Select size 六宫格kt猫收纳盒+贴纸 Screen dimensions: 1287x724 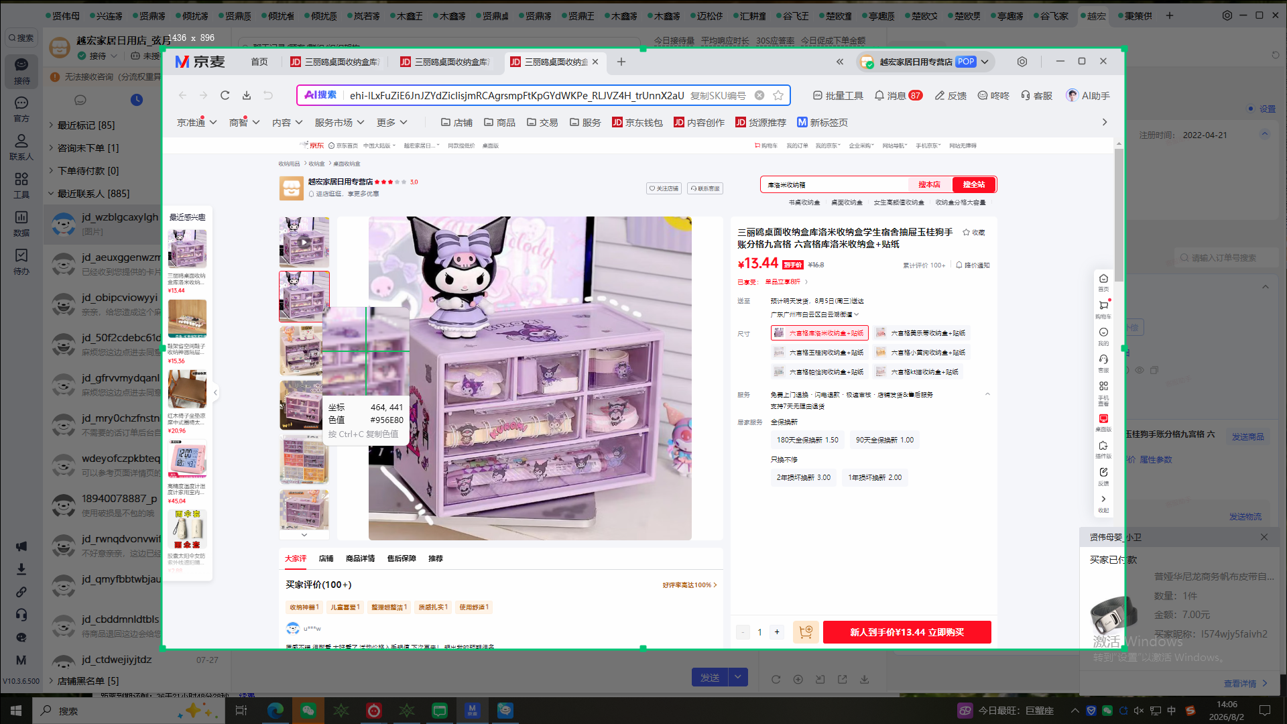(x=918, y=372)
